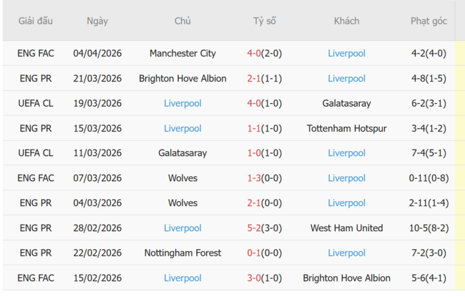Click the Manchester City team name

[x=182, y=54]
